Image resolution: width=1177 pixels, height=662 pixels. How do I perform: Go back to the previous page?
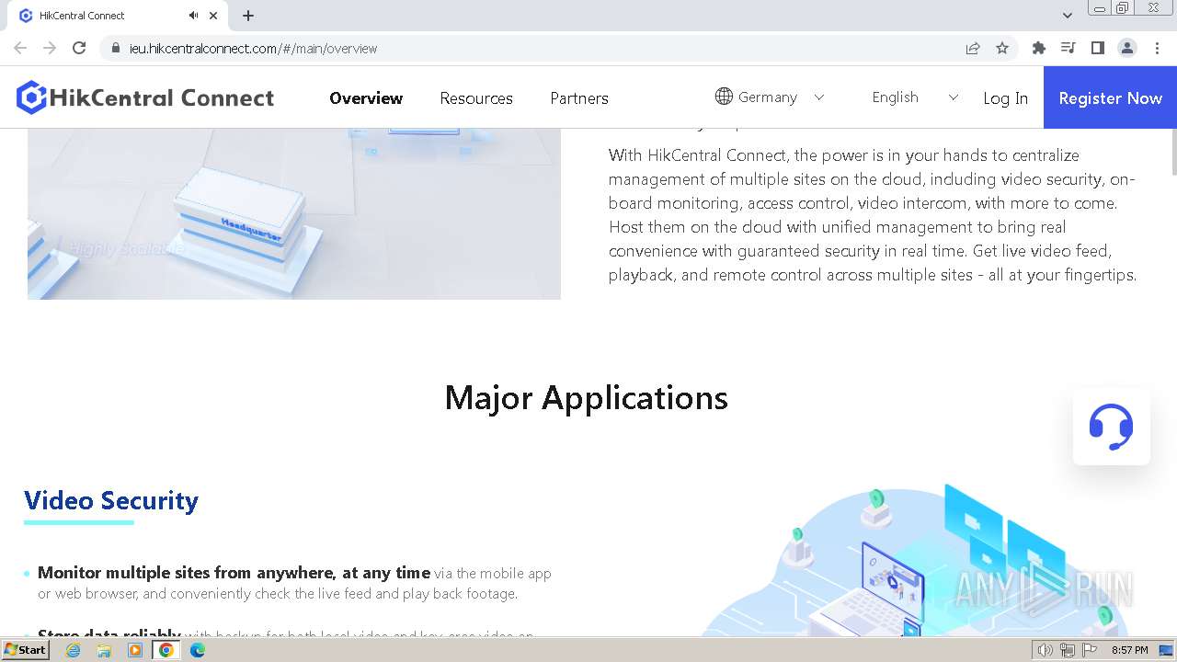pyautogui.click(x=20, y=48)
